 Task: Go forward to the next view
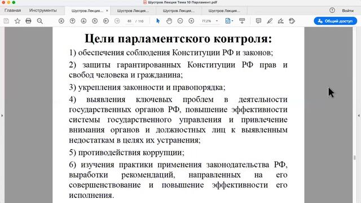[117, 21]
